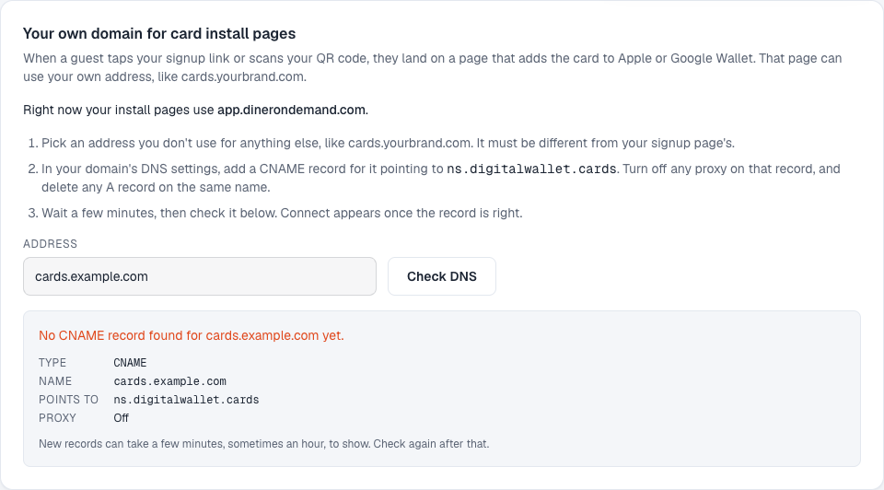Click the "ADDRESS" field label
The width and height of the screenshot is (884, 490).
tap(50, 243)
